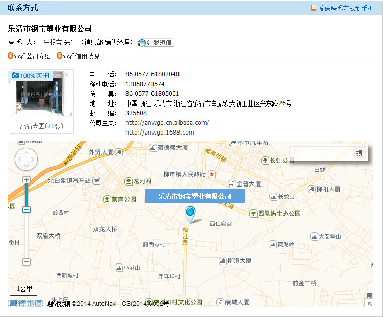Click the 西凰屿生态公园 park icon
This screenshot has width=383, height=317.
pos(253,214)
